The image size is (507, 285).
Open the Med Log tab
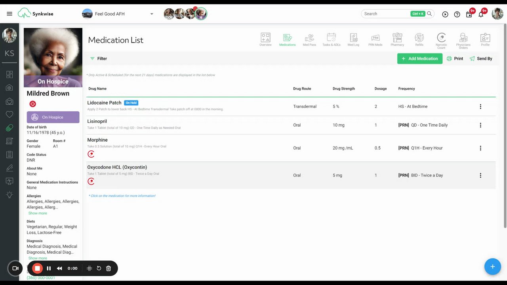pyautogui.click(x=353, y=40)
